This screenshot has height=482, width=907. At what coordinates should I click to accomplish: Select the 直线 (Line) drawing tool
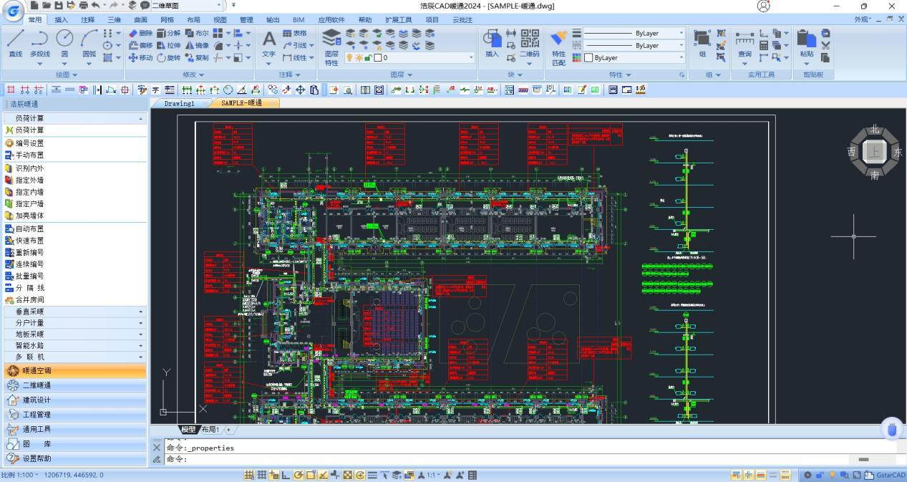[x=15, y=43]
